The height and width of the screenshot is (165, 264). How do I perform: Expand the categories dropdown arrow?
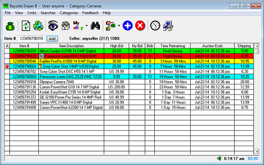[119, 26]
